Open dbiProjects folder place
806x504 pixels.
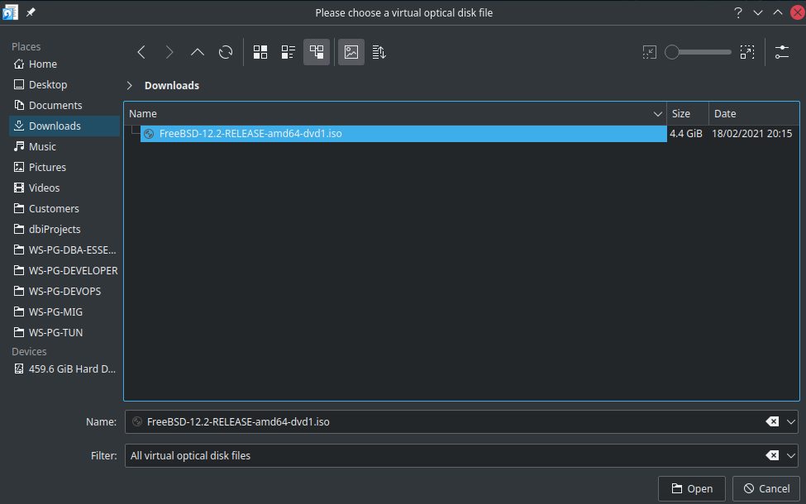64,229
